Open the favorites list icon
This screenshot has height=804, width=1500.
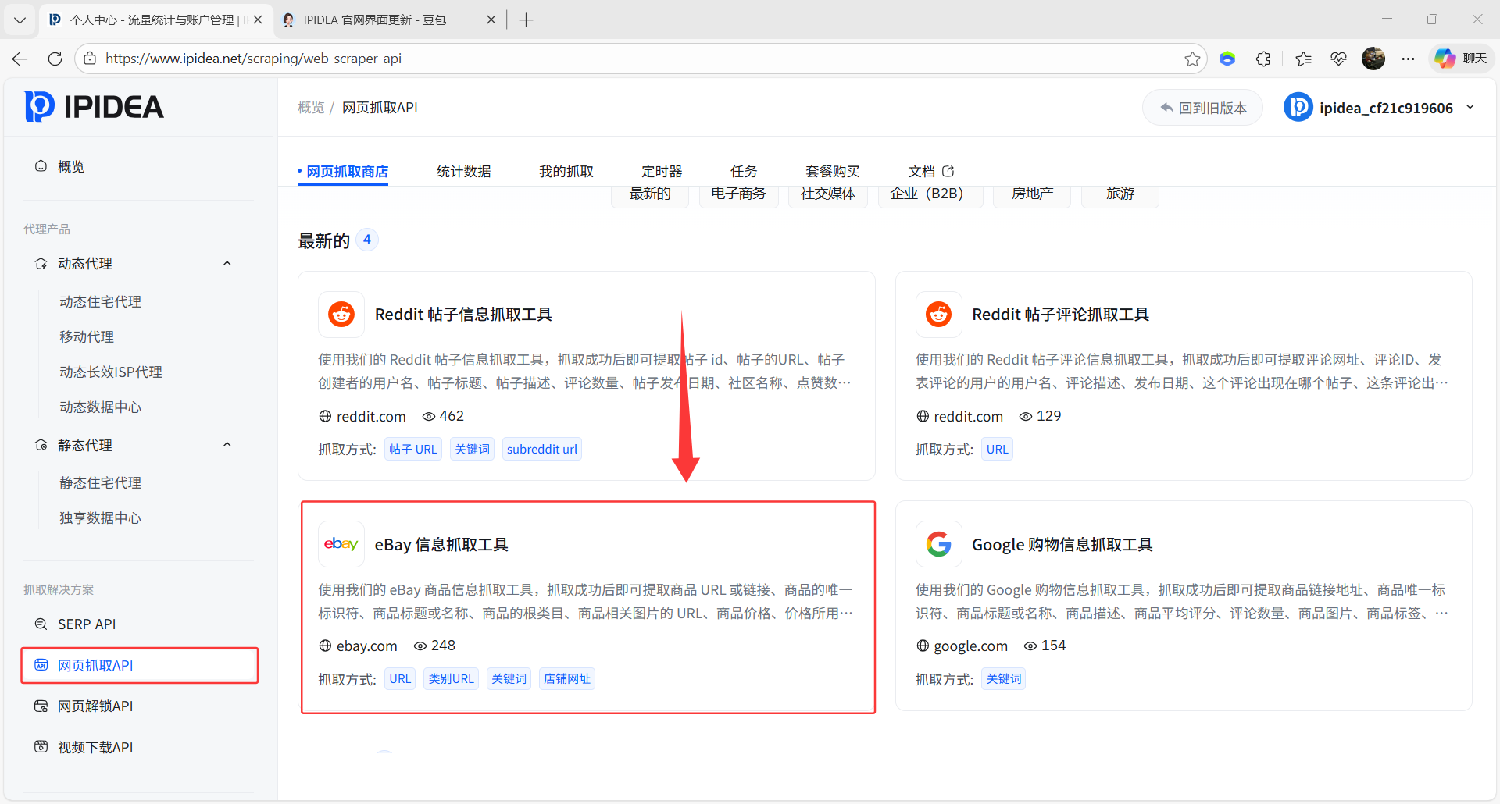click(1303, 59)
